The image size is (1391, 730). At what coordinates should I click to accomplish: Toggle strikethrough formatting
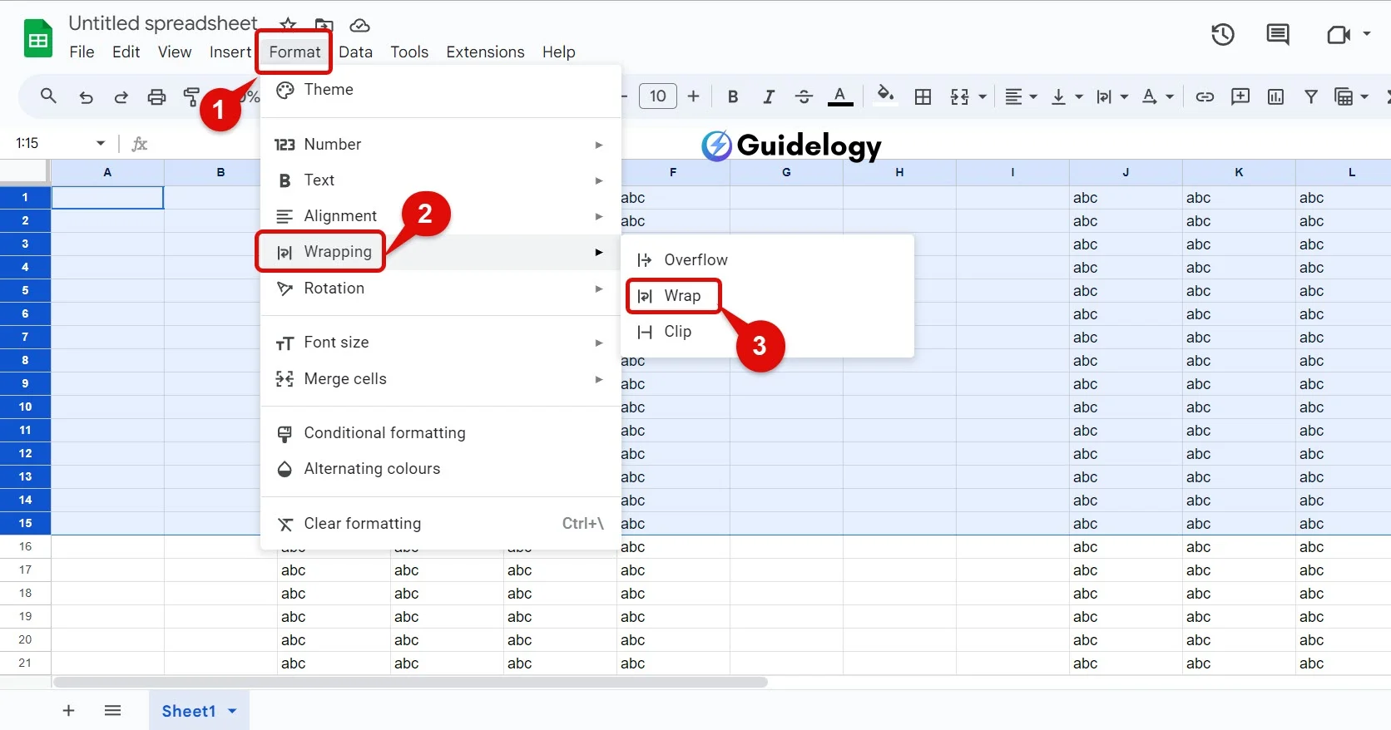coord(804,96)
